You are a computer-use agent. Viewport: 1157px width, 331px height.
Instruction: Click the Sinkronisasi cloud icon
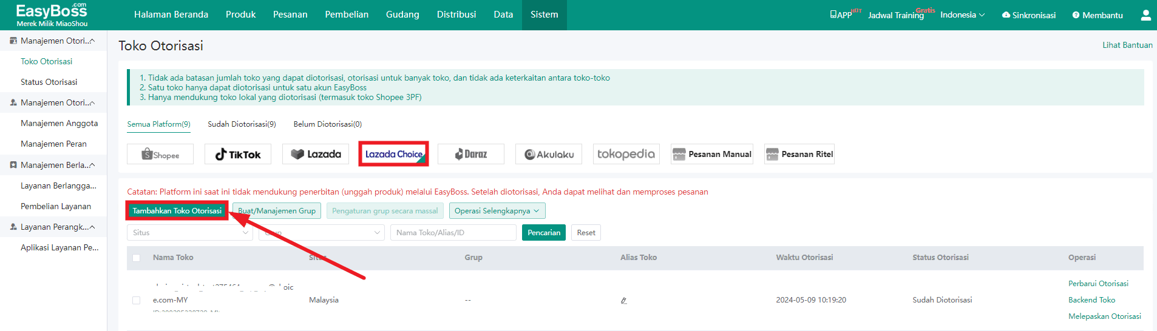coord(1006,15)
